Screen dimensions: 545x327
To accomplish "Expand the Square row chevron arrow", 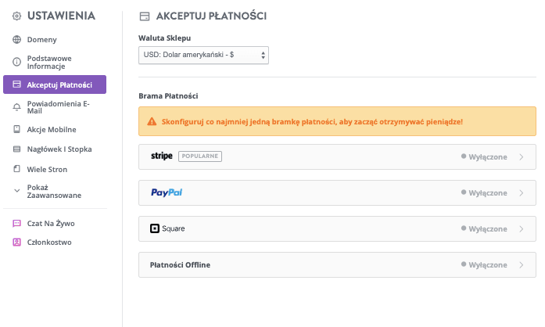I will 522,228.
